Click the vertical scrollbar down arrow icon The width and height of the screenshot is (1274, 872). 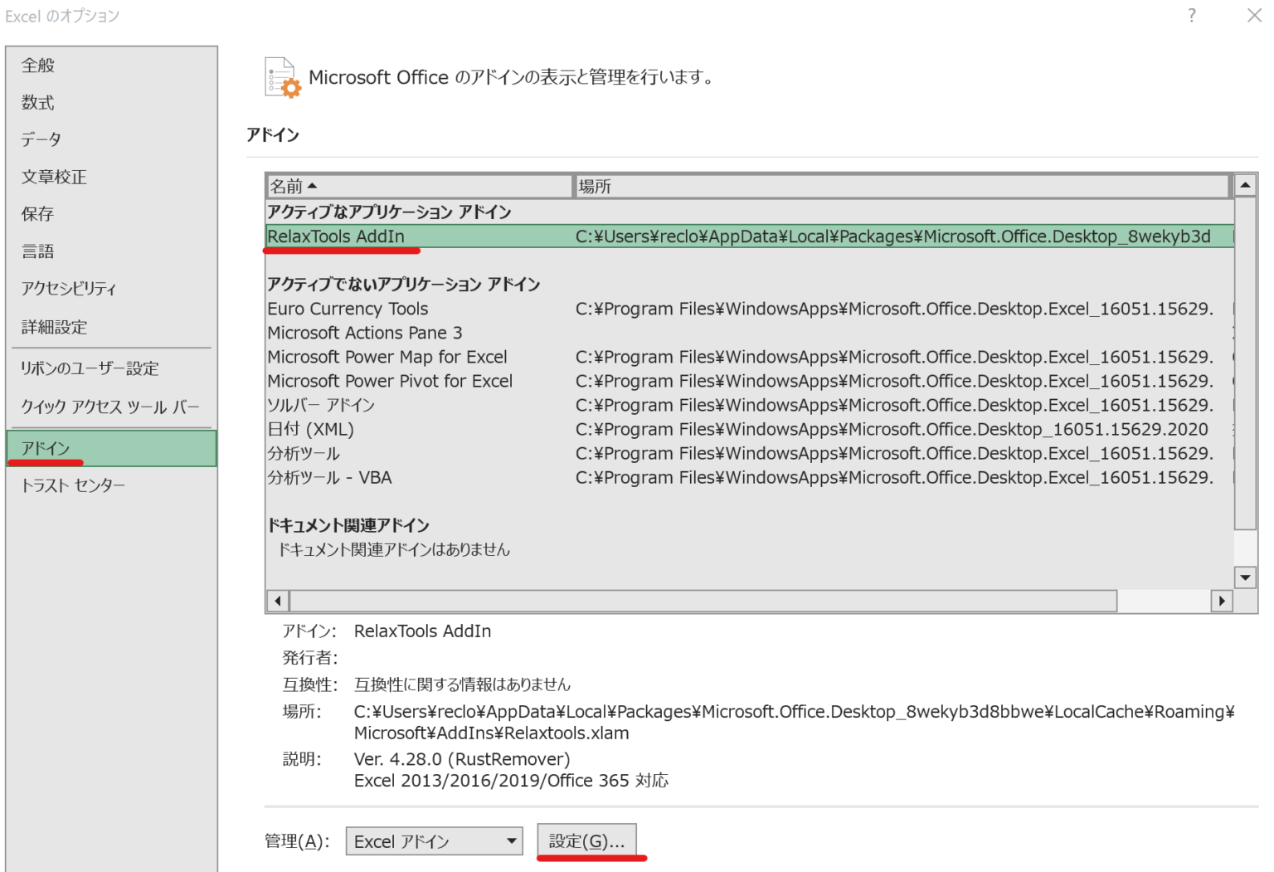coord(1245,577)
